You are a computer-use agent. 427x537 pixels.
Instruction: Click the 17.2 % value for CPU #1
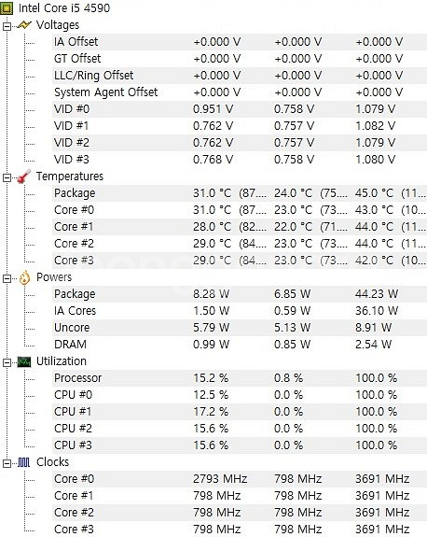point(211,412)
